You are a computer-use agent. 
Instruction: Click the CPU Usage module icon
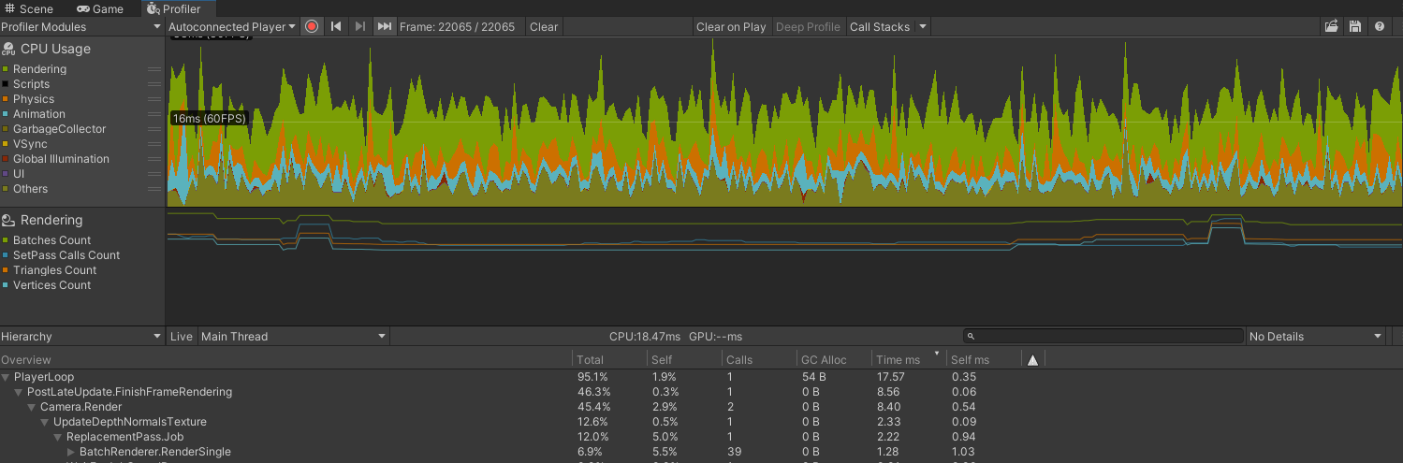coord(8,49)
